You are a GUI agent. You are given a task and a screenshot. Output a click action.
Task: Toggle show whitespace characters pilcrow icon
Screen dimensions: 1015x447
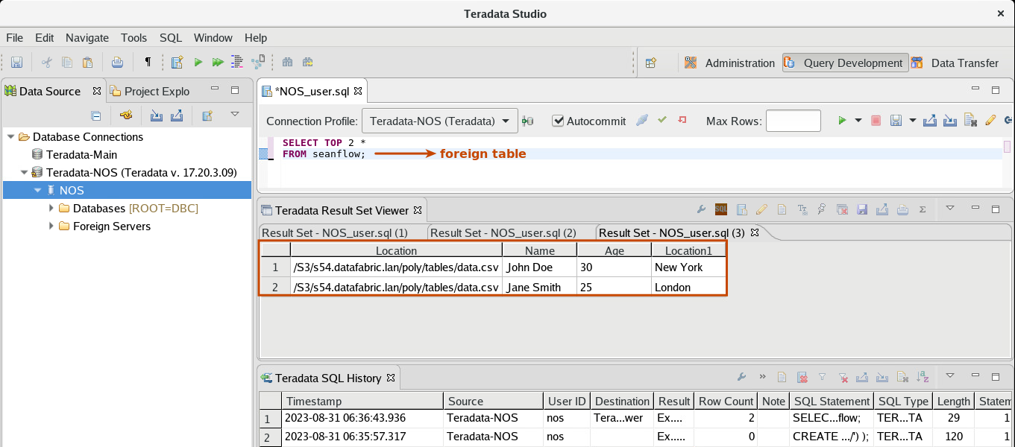pyautogui.click(x=148, y=63)
